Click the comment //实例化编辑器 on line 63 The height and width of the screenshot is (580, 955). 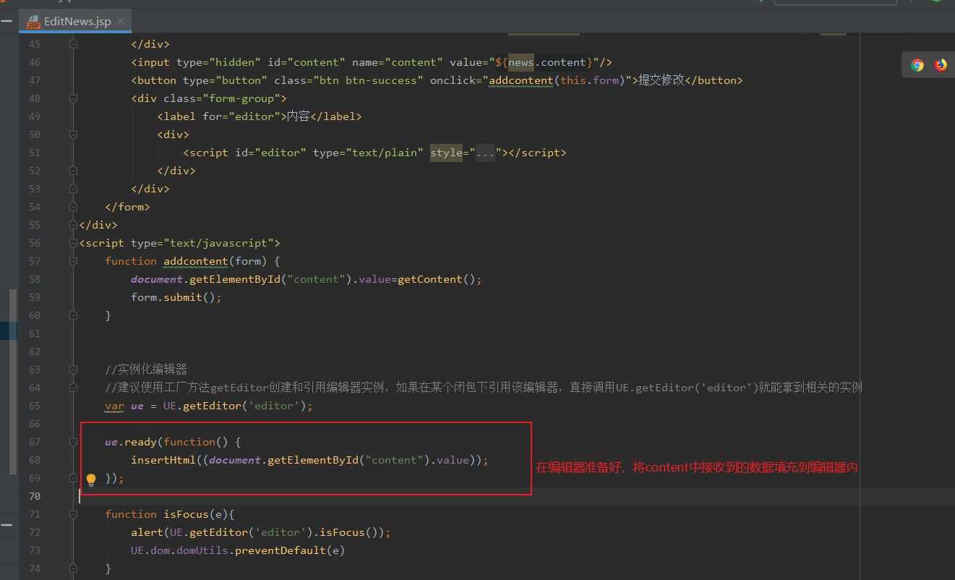point(146,370)
